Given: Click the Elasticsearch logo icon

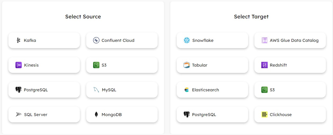Looking at the screenshot, I should 187,90.
